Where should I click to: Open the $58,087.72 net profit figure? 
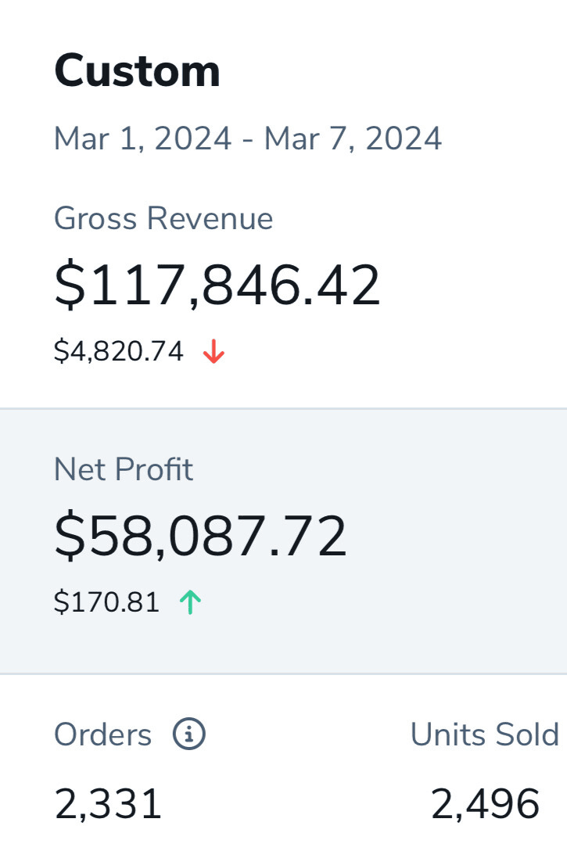[x=199, y=537]
